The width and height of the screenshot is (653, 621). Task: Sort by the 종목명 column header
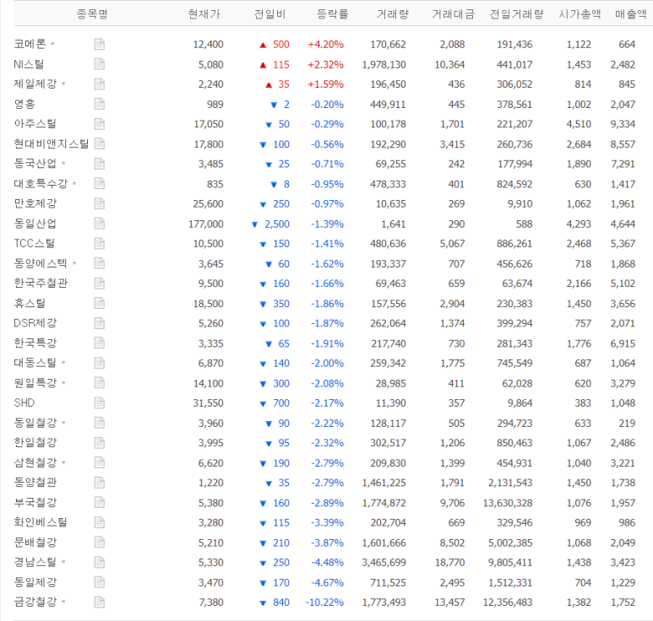pyautogui.click(x=92, y=14)
